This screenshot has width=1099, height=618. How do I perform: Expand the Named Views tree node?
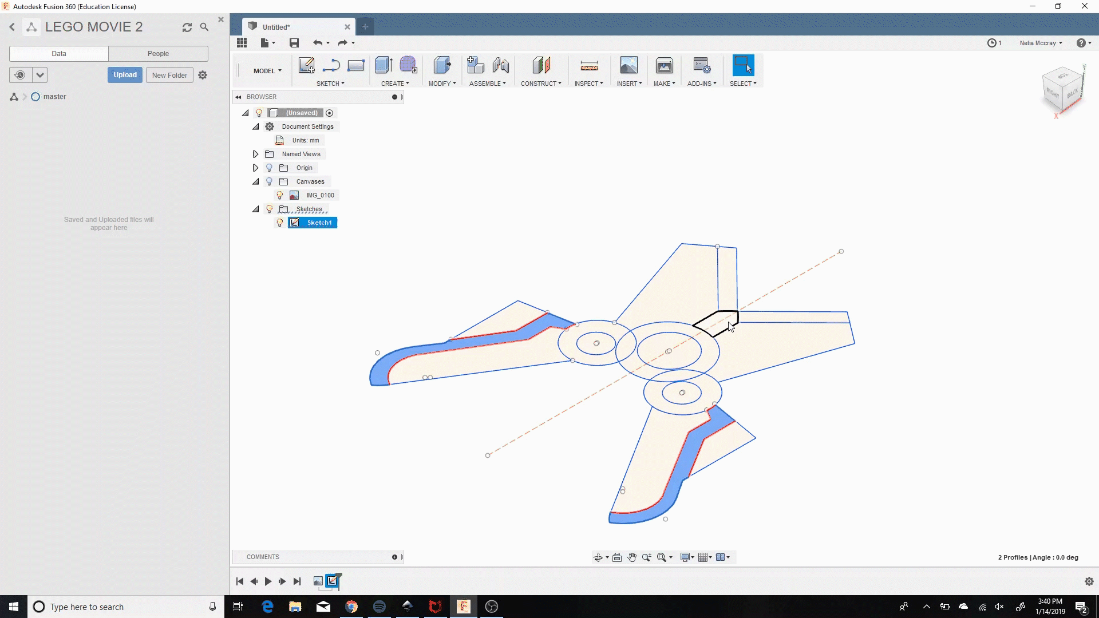tap(255, 154)
